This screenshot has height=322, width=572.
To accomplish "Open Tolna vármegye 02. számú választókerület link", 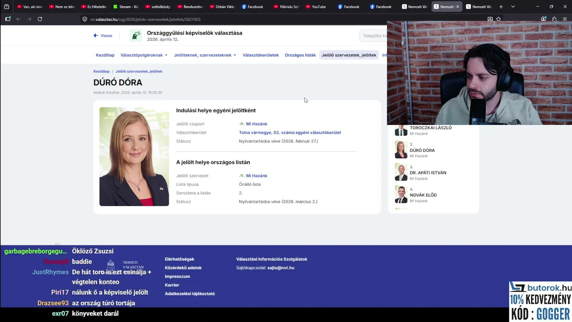I will (290, 132).
